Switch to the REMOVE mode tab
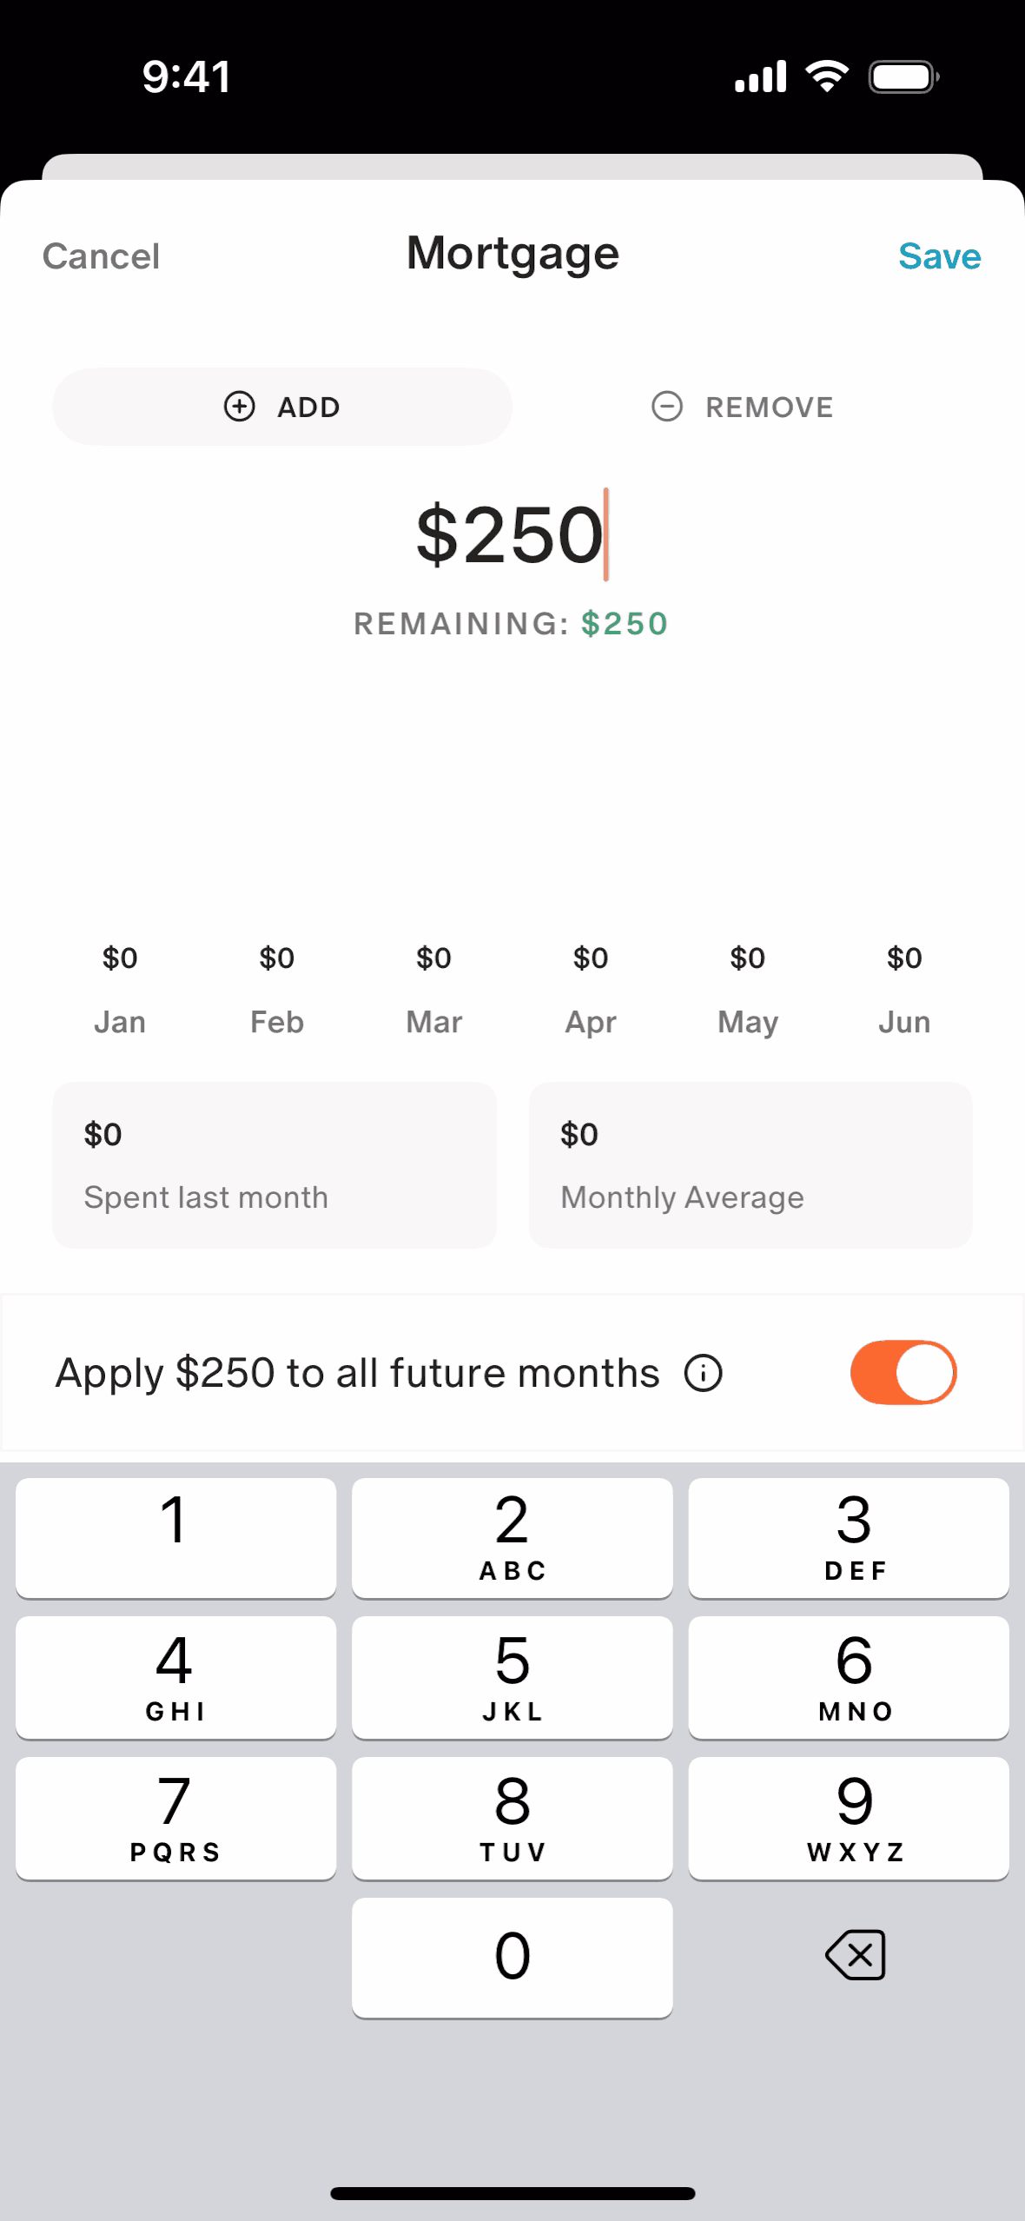Image resolution: width=1025 pixels, height=2221 pixels. point(743,407)
